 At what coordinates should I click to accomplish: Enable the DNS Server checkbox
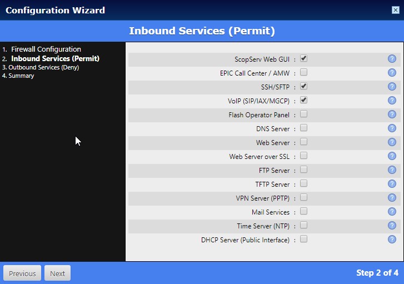(x=304, y=128)
